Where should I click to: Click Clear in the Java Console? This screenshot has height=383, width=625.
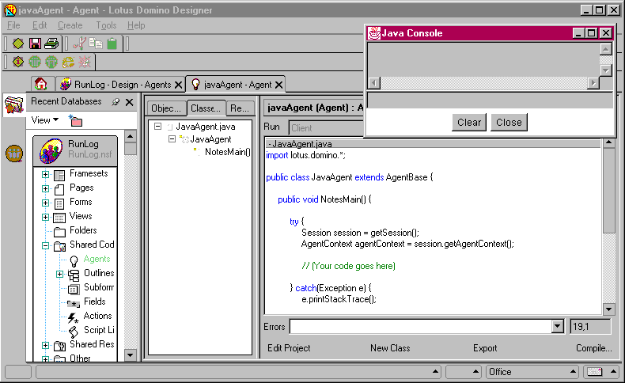[x=469, y=123]
